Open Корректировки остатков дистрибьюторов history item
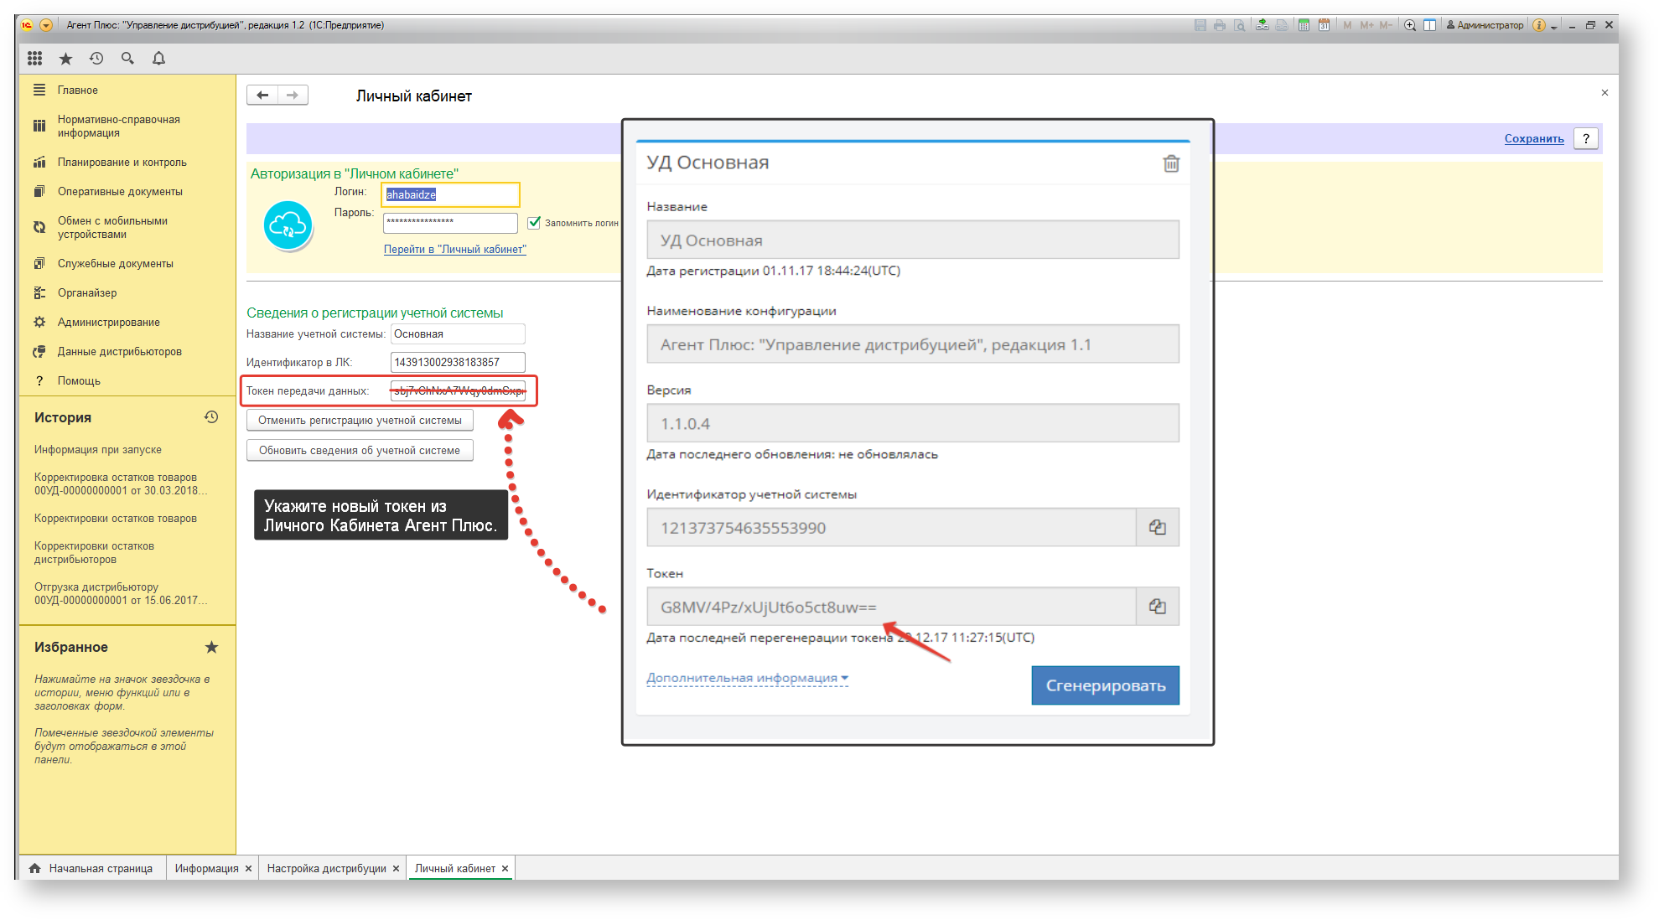Screen dimensions: 1659x920 pos(94,553)
